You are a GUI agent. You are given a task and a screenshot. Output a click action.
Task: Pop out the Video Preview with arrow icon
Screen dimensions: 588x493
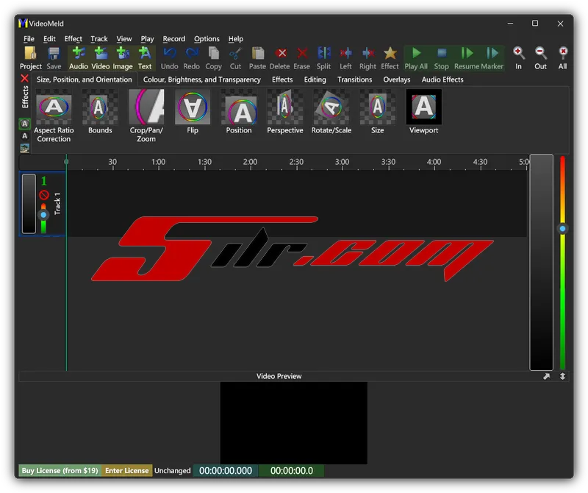pyautogui.click(x=547, y=376)
